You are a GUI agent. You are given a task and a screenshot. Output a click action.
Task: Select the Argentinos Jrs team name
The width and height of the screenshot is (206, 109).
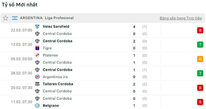point(55,77)
